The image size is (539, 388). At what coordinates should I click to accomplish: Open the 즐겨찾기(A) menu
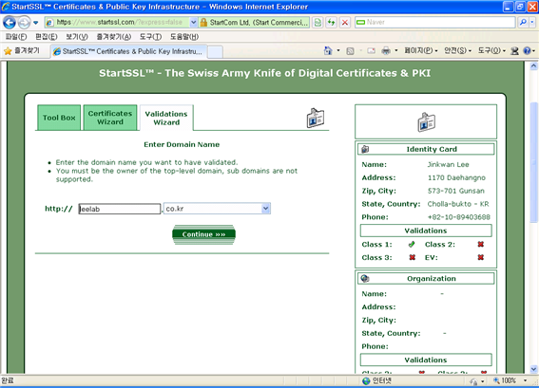113,37
